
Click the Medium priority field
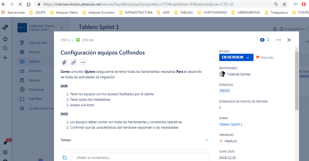click(228, 141)
